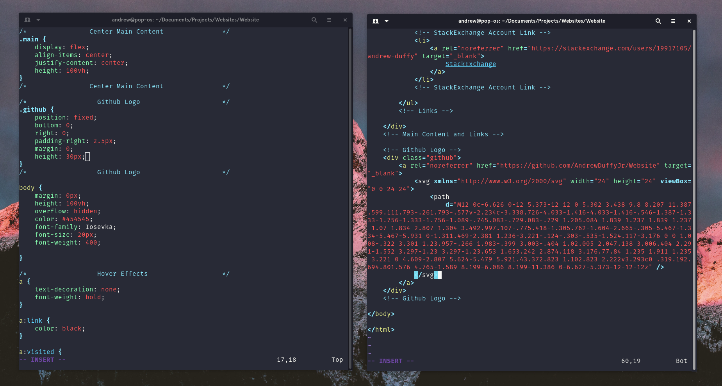Close the right terminal window

689,21
